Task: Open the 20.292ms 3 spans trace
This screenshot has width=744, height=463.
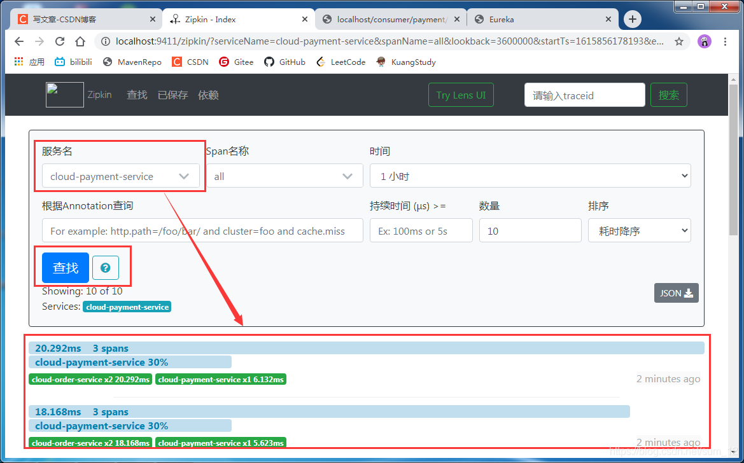Action: click(367, 348)
